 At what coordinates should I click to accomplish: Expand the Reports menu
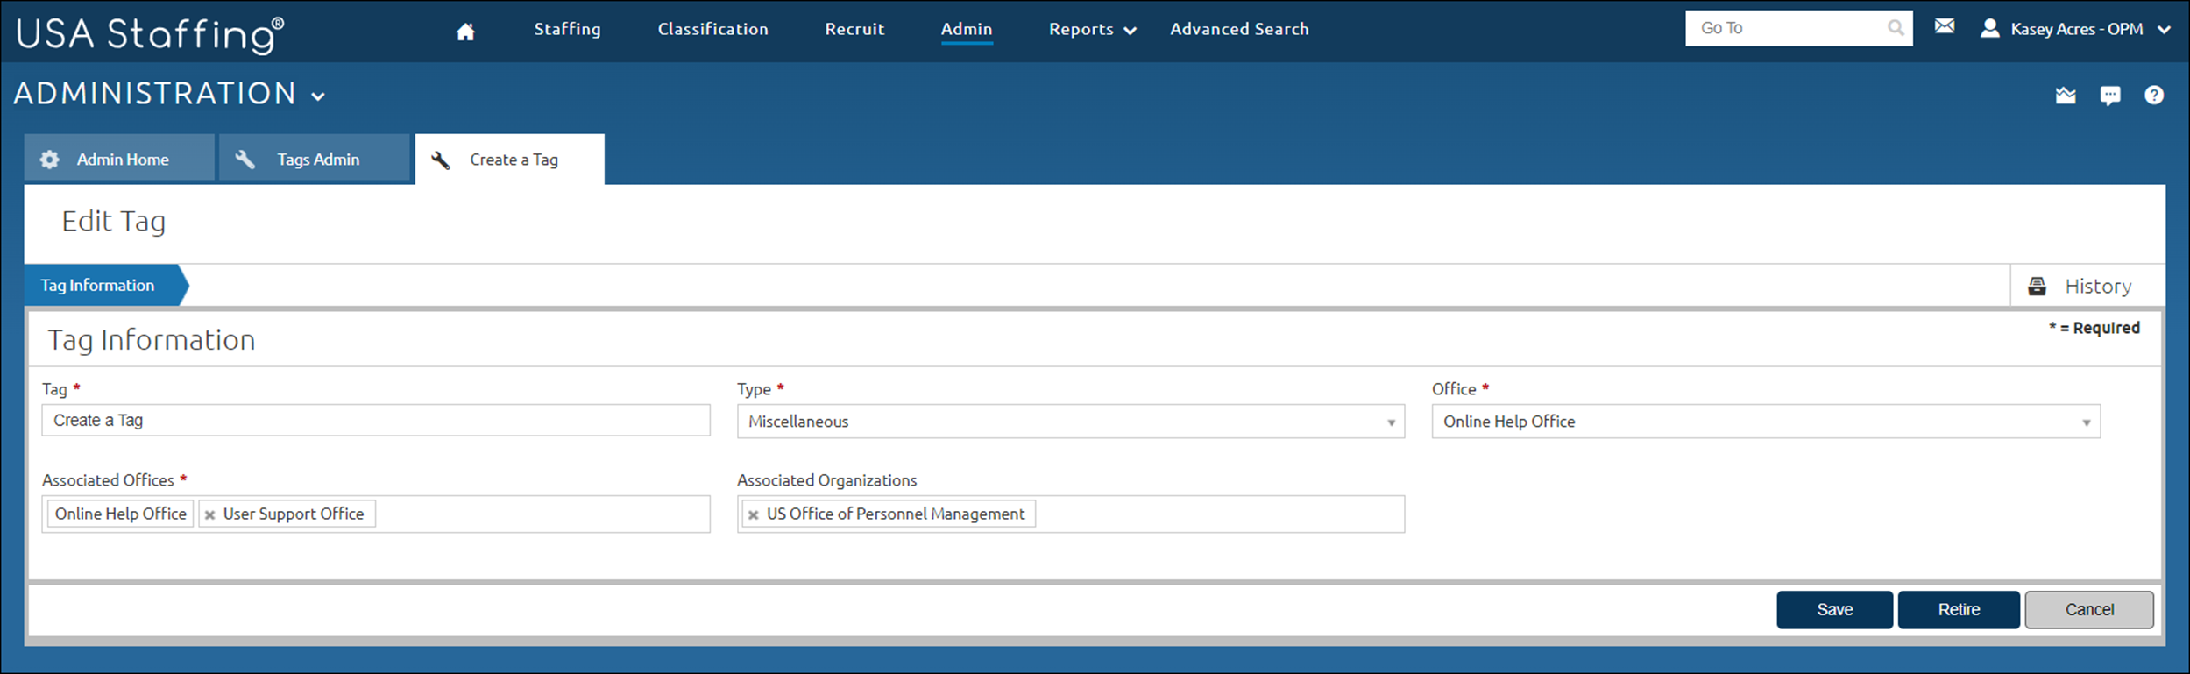pyautogui.click(x=1092, y=29)
